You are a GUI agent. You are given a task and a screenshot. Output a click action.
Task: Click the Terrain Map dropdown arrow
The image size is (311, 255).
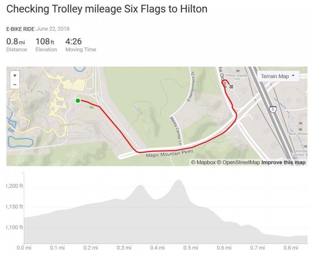pyautogui.click(x=293, y=76)
